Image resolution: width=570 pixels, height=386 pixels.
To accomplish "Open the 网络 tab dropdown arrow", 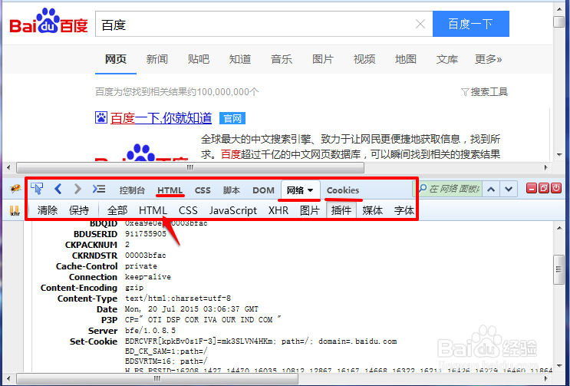I will point(310,190).
